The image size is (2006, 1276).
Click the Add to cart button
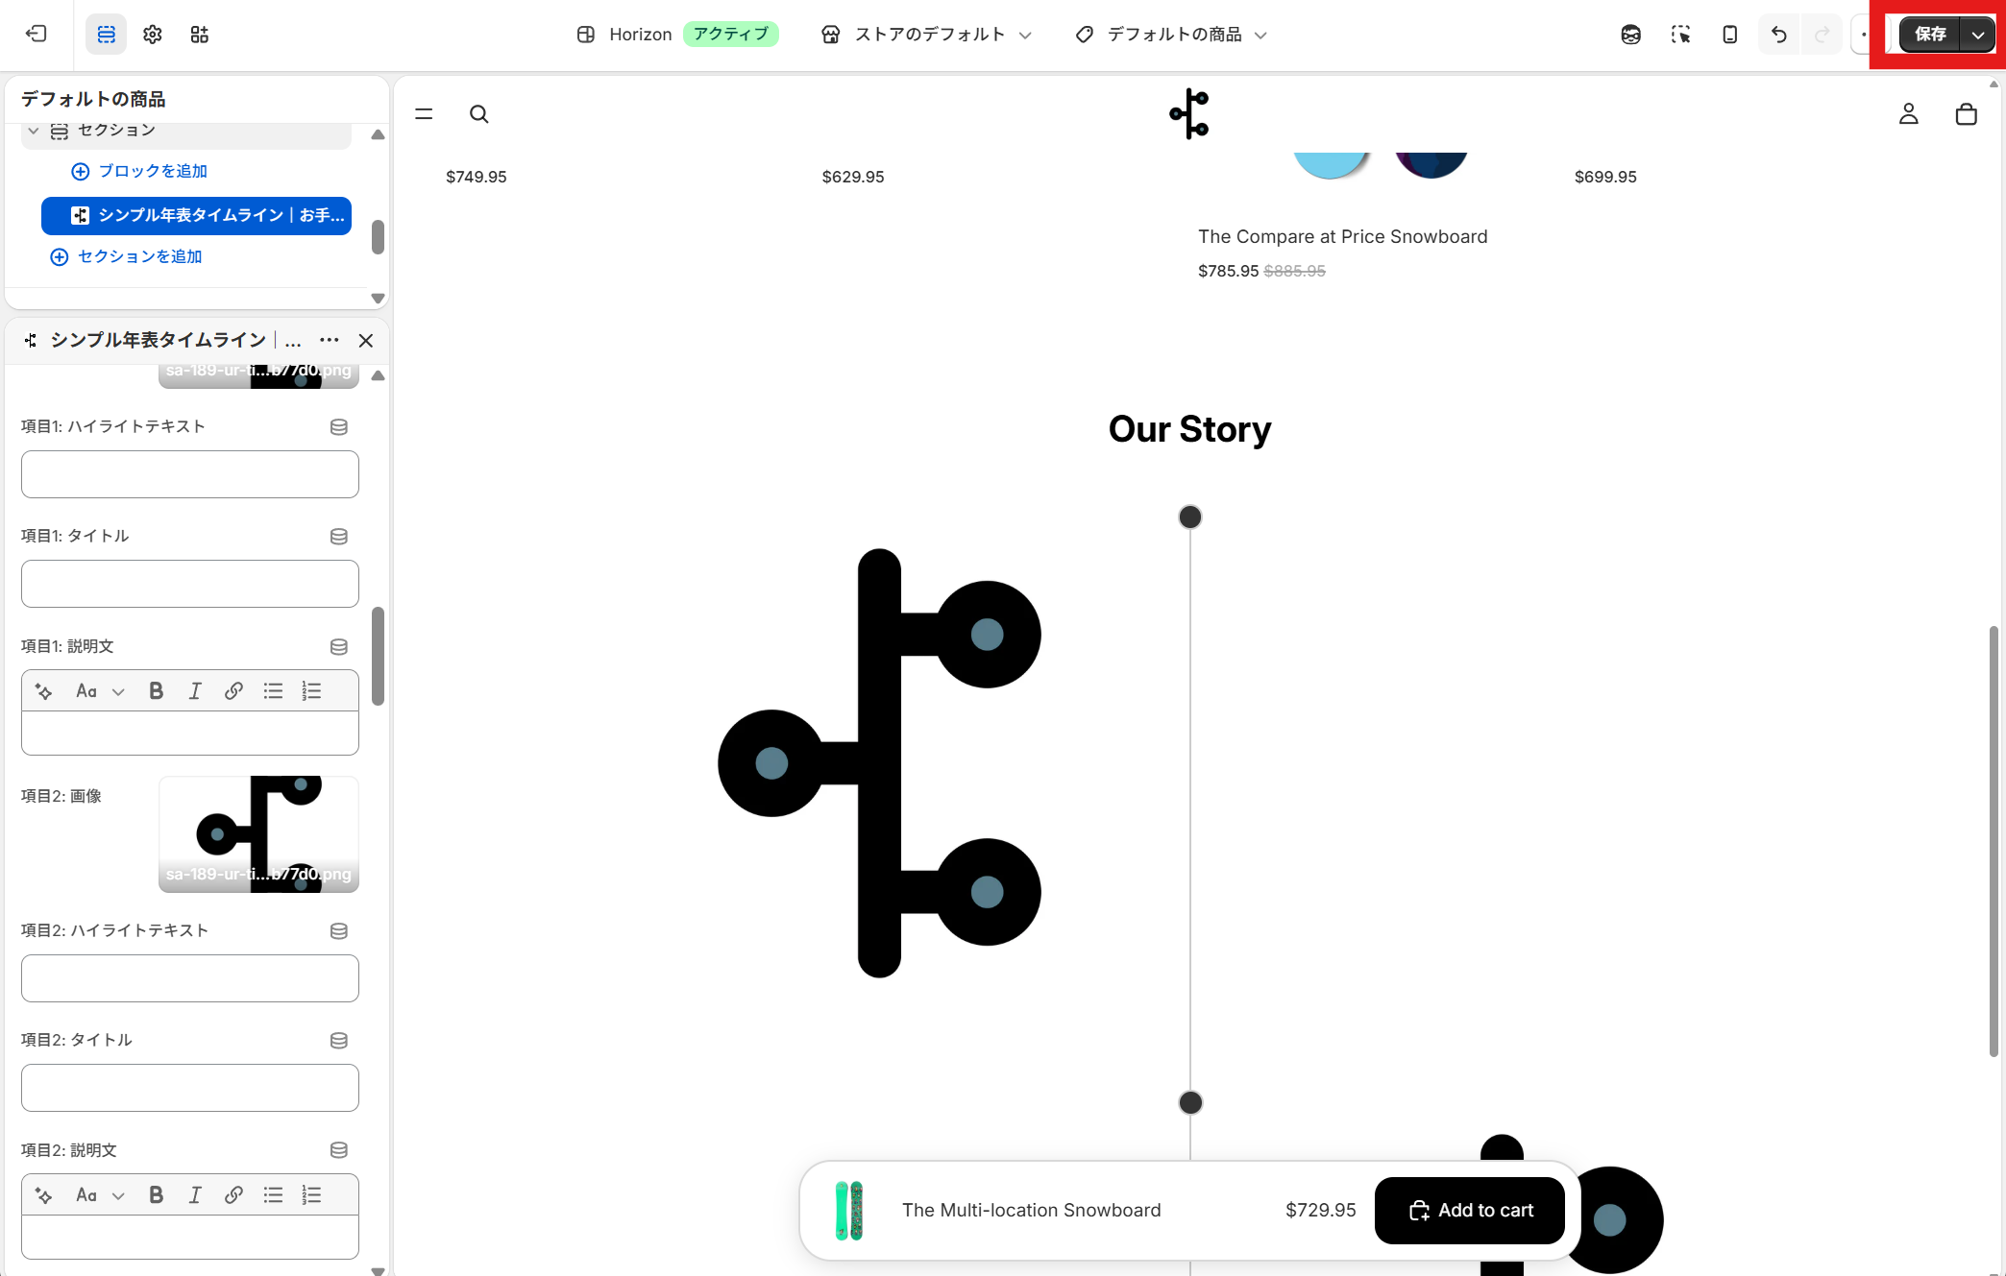1470,1211
